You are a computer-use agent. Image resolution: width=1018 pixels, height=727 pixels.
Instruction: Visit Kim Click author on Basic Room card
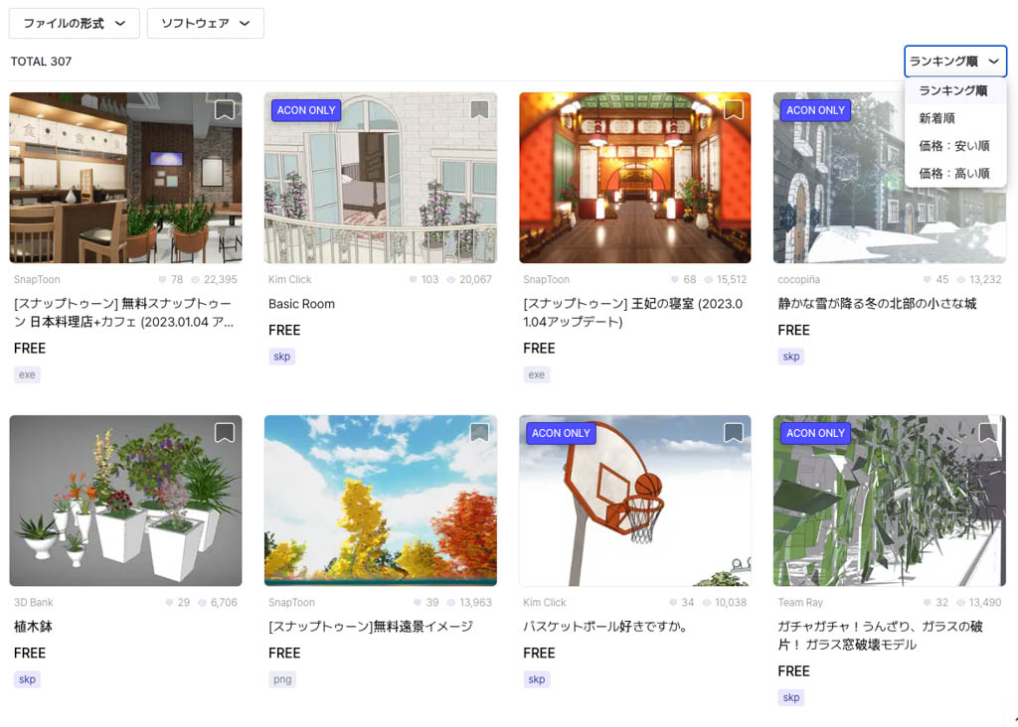coord(289,279)
